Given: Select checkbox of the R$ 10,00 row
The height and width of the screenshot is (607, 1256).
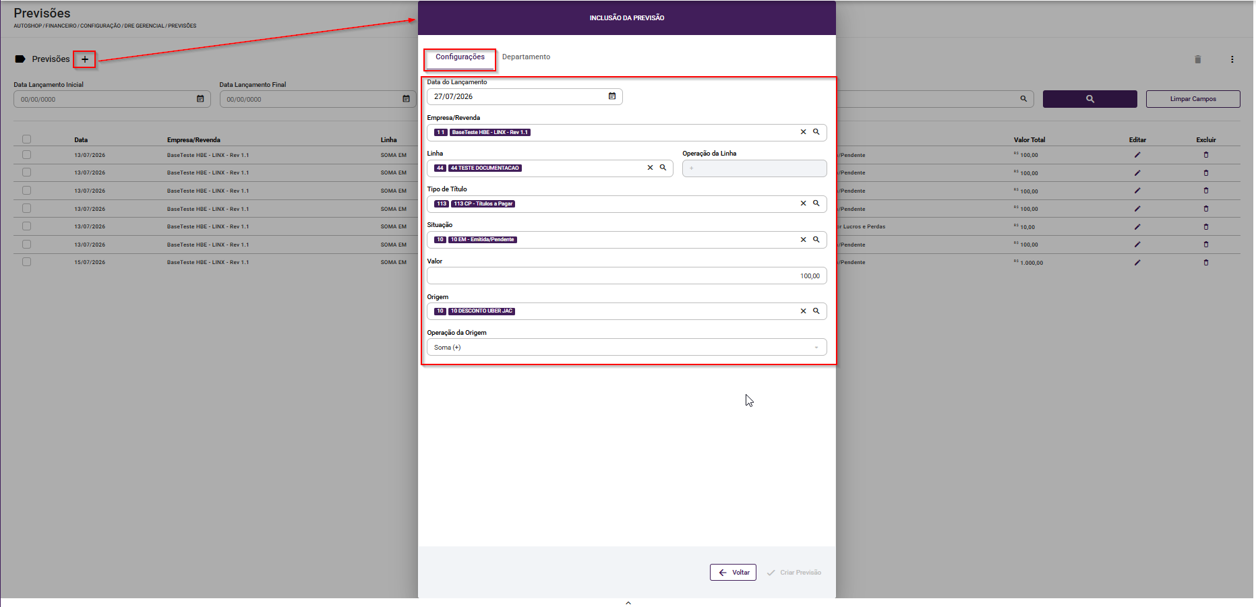Looking at the screenshot, I should pyautogui.click(x=27, y=226).
